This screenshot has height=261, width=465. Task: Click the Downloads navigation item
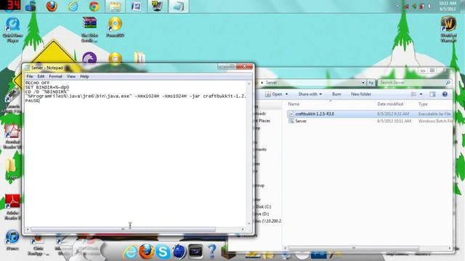click(x=261, y=113)
